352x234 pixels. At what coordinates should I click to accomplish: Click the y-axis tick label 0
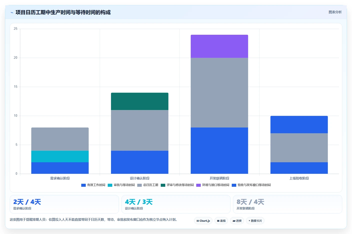click(16, 174)
